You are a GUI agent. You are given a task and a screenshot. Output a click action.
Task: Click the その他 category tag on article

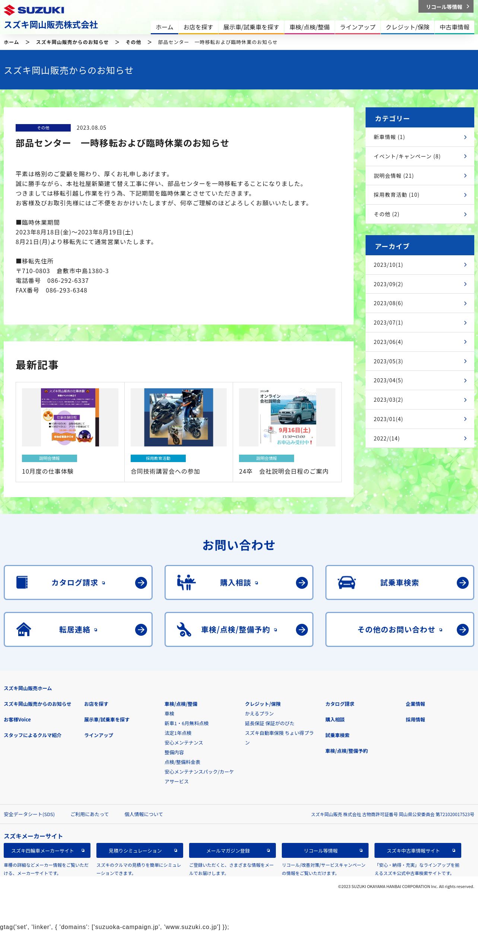coord(43,128)
